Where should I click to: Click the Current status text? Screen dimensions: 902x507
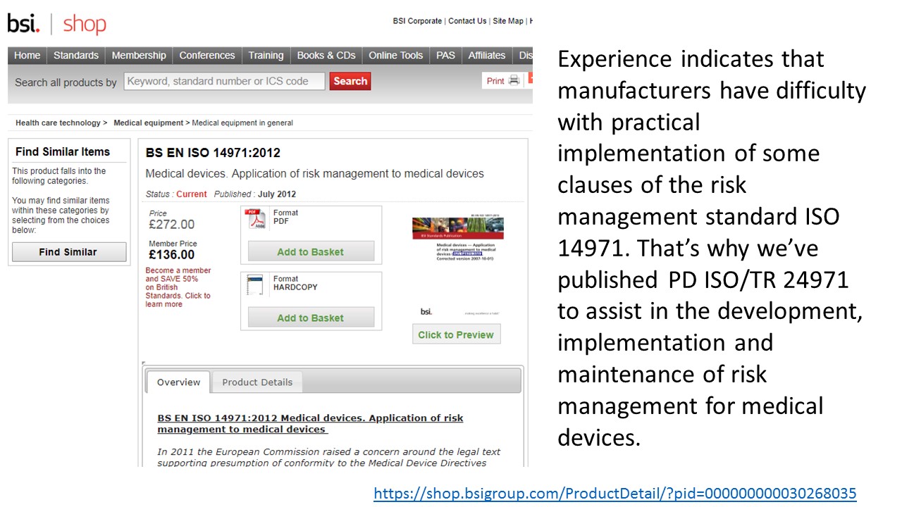(192, 194)
